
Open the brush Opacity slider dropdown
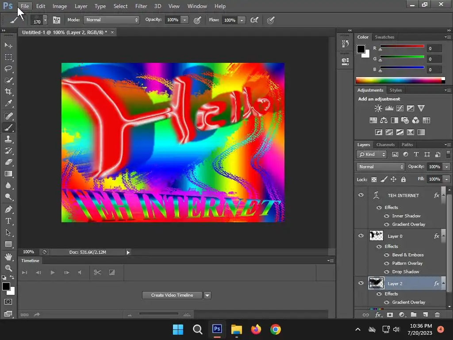pos(184,20)
